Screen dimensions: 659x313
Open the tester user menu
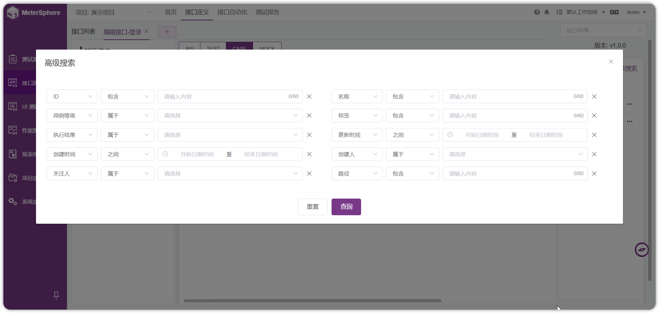pos(636,12)
